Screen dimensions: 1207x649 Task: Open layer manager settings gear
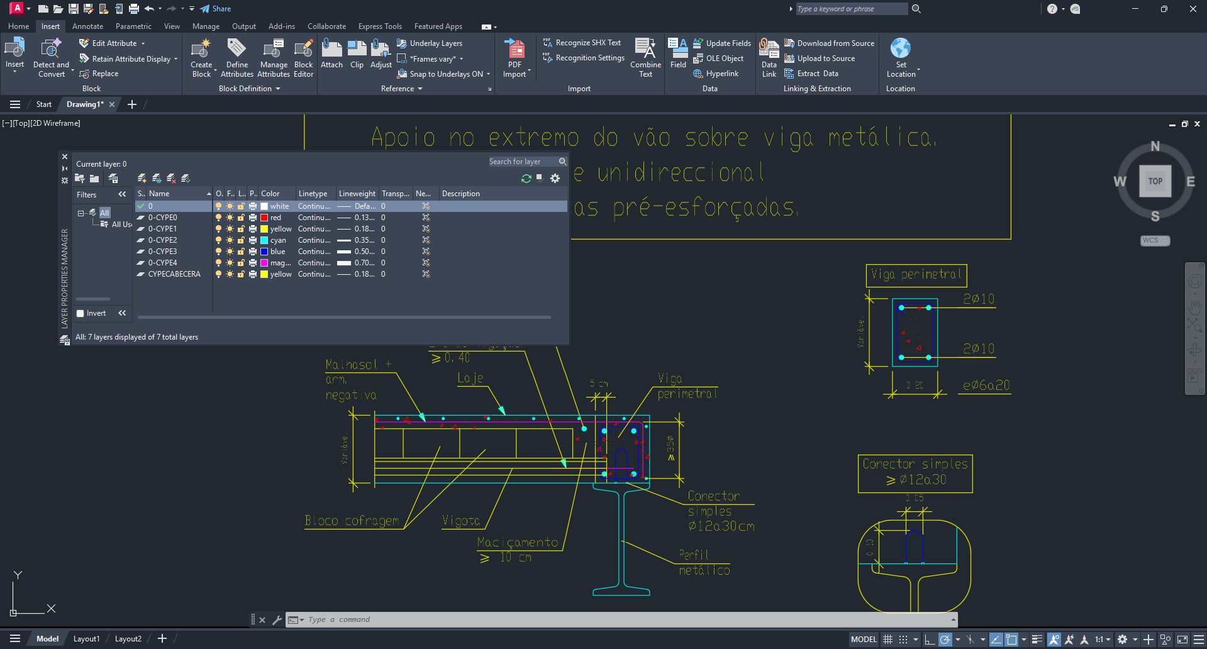pyautogui.click(x=555, y=179)
